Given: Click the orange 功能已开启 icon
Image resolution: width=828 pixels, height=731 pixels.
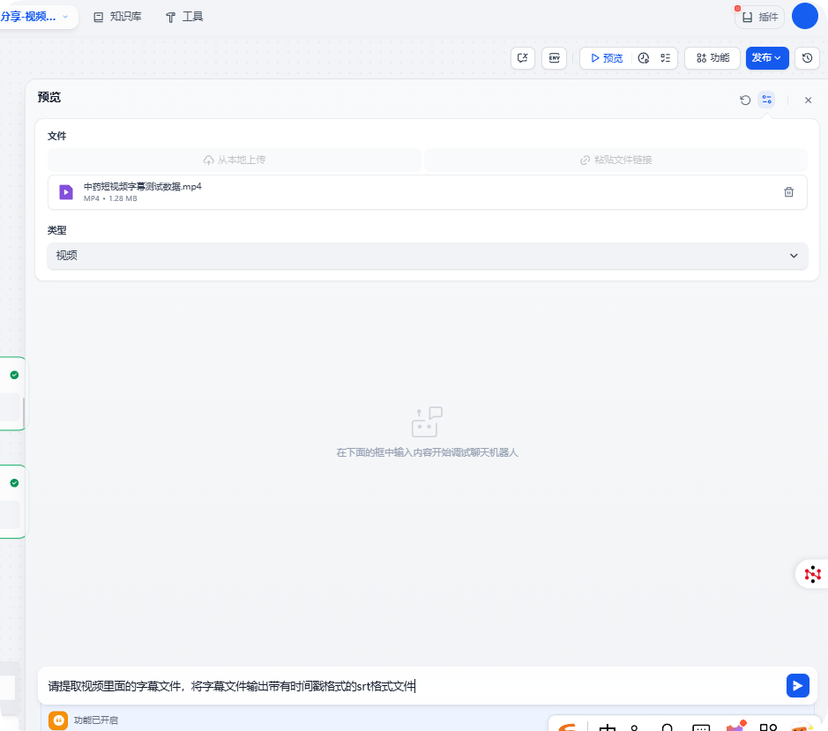Looking at the screenshot, I should tap(58, 720).
